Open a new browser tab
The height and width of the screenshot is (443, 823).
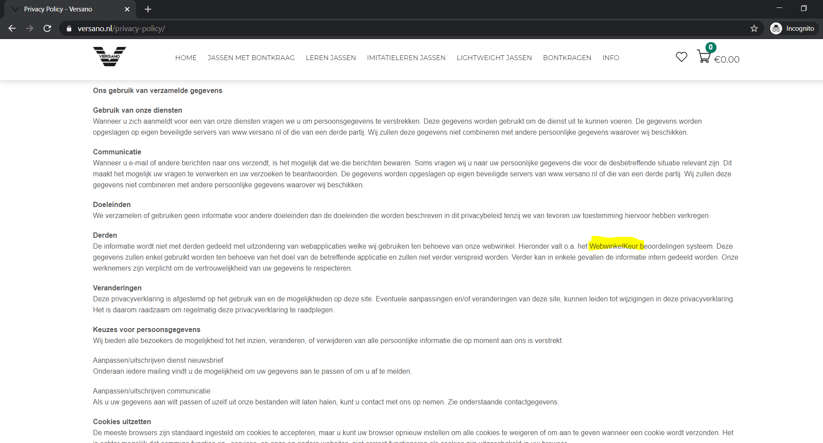148,9
